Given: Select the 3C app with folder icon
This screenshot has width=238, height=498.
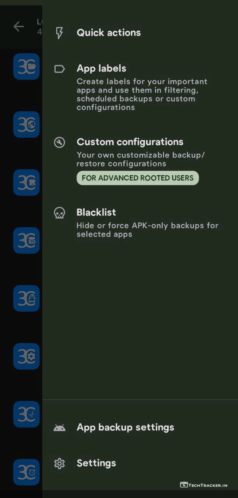Looking at the screenshot, I should point(26,67).
